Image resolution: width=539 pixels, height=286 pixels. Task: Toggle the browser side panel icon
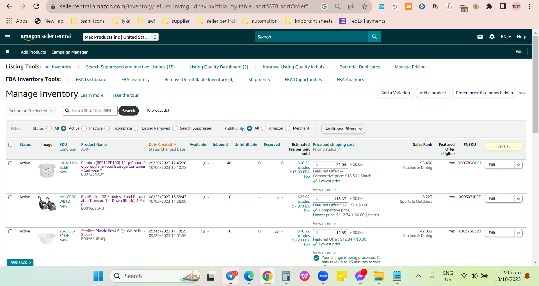coord(503,6)
